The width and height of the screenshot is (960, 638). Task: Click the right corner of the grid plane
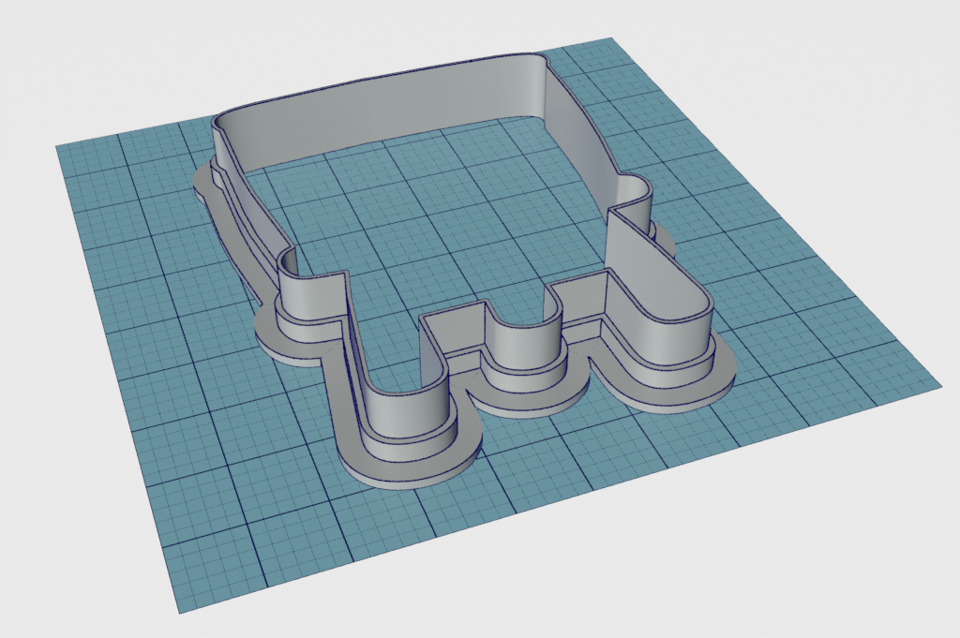coord(936,382)
